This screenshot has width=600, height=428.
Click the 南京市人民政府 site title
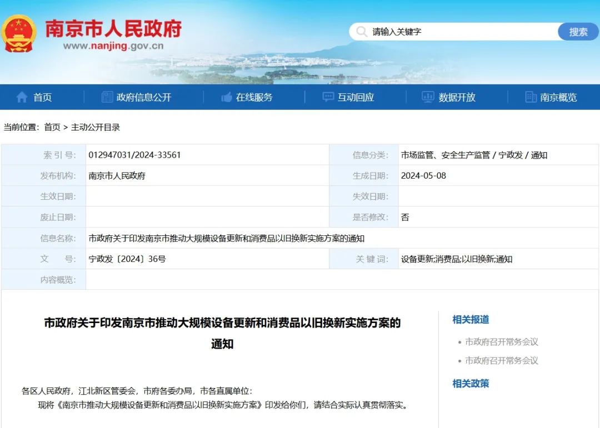click(x=113, y=28)
